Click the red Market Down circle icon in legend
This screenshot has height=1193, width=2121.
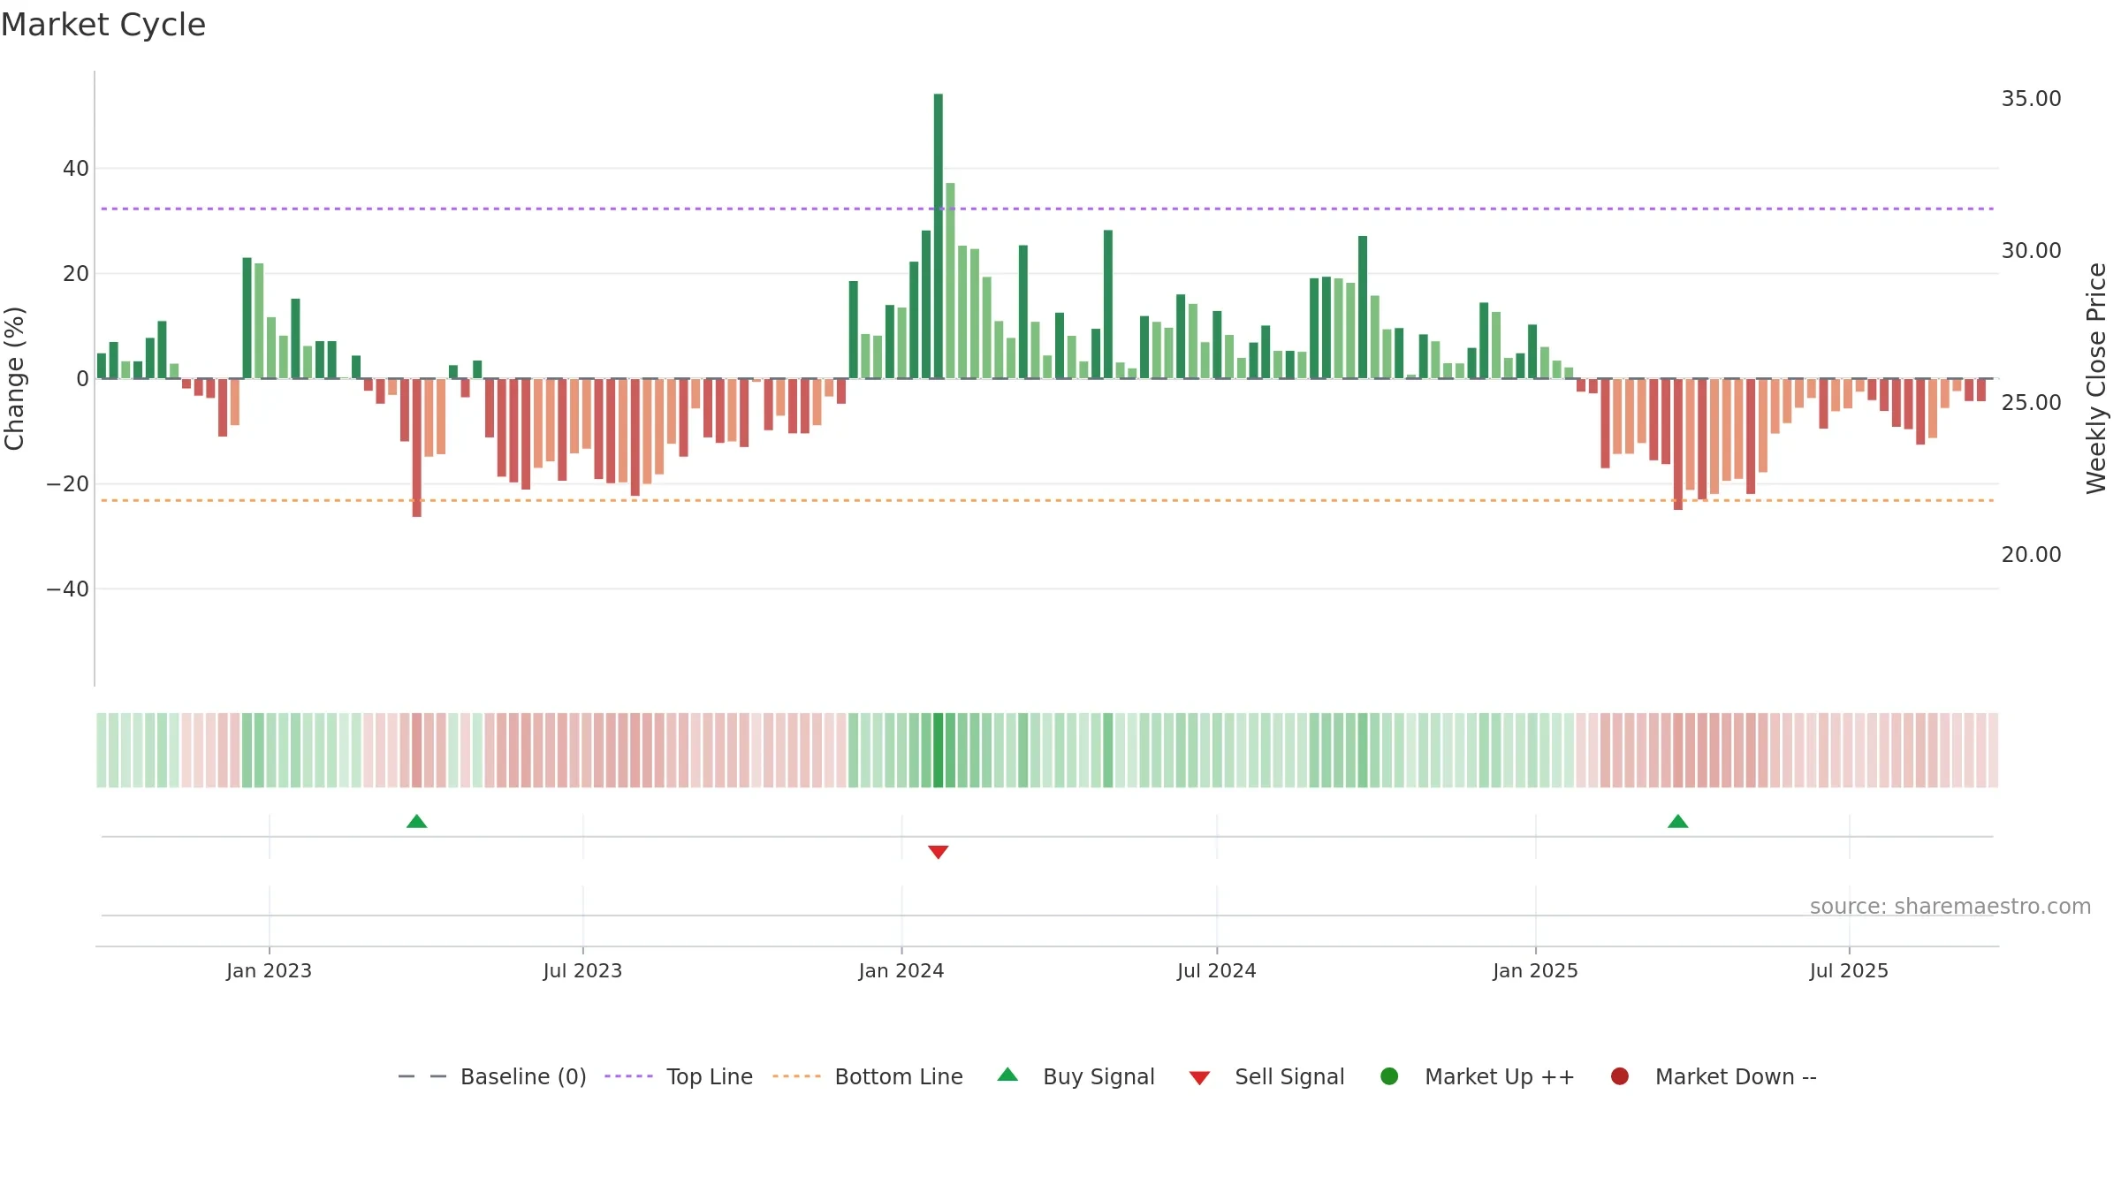click(1620, 1076)
